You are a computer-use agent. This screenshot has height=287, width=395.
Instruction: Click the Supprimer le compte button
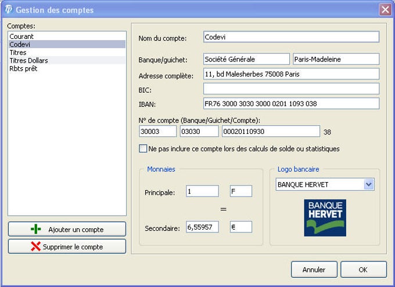coord(67,246)
